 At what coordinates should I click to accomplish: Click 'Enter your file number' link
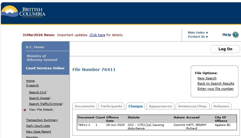pos(216,89)
